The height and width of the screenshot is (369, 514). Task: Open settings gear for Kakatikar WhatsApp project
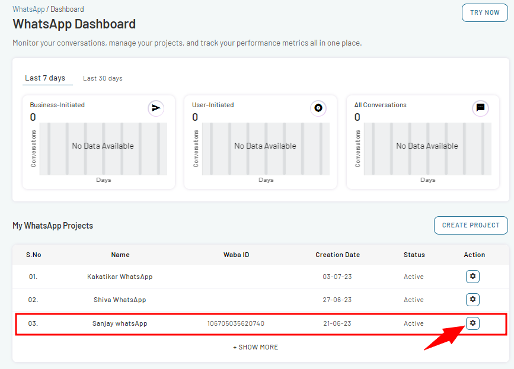click(473, 277)
